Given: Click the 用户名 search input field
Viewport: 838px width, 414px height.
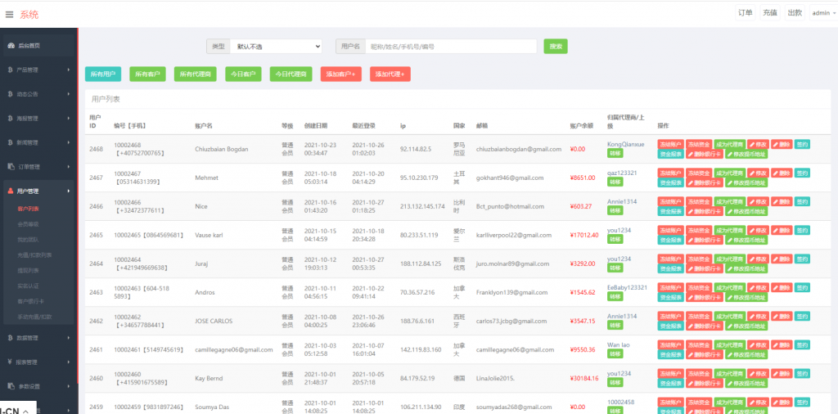Looking at the screenshot, I should click(449, 47).
